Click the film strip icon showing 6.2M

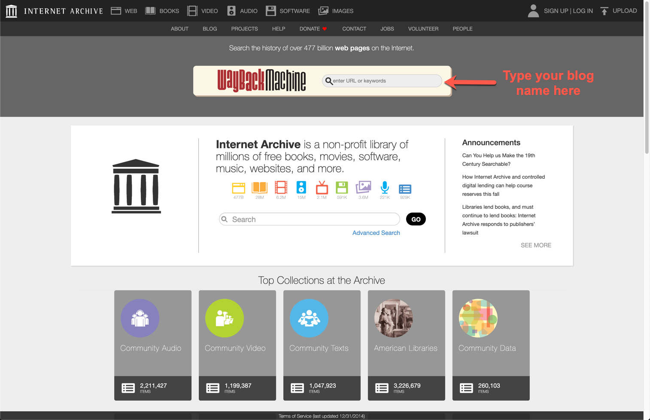pyautogui.click(x=281, y=188)
